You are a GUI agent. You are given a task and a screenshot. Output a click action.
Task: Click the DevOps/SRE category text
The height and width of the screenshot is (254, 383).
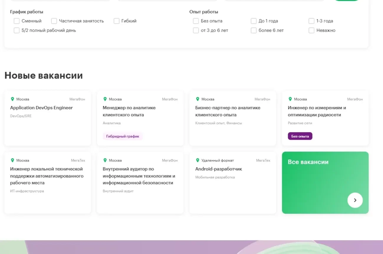coord(21,116)
